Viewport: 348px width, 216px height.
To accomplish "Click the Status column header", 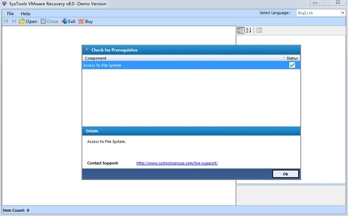I will pos(292,58).
